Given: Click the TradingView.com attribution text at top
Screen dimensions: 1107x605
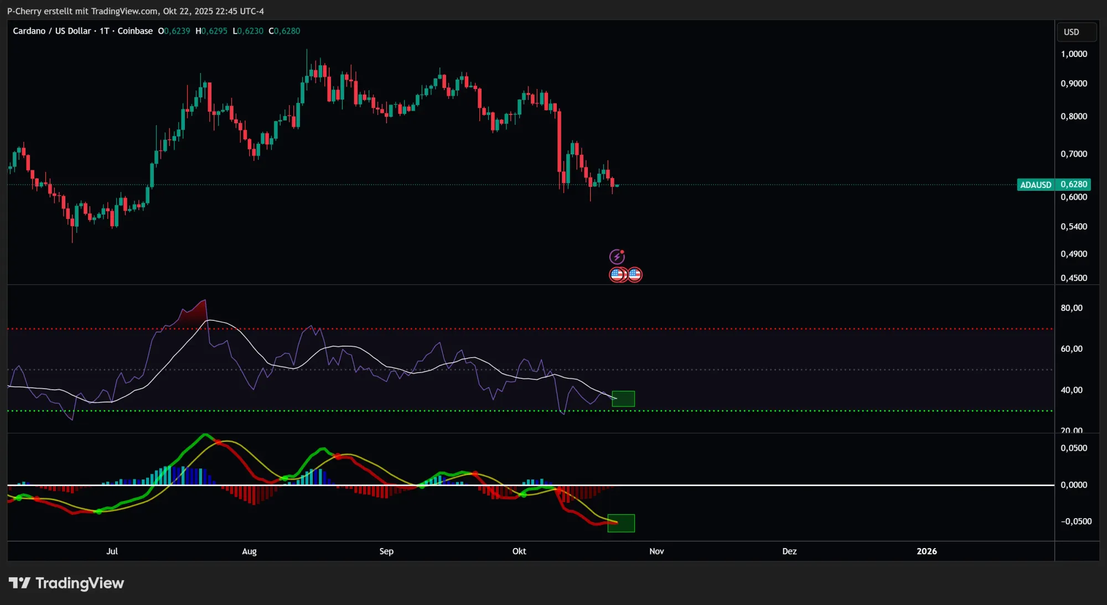Looking at the screenshot, I should pos(124,11).
